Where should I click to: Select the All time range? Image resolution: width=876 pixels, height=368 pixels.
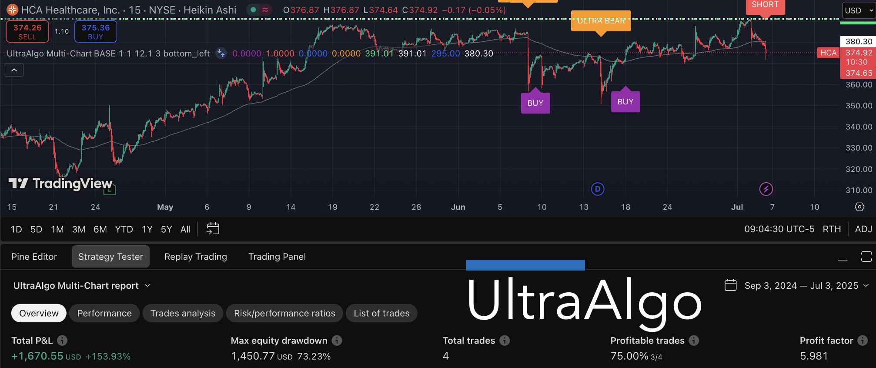point(185,229)
